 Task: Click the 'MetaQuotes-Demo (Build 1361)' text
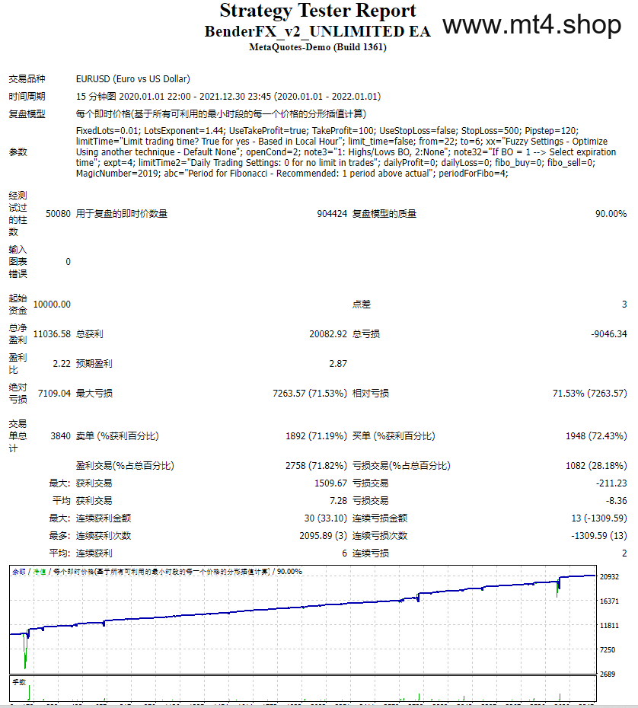pyautogui.click(x=317, y=47)
